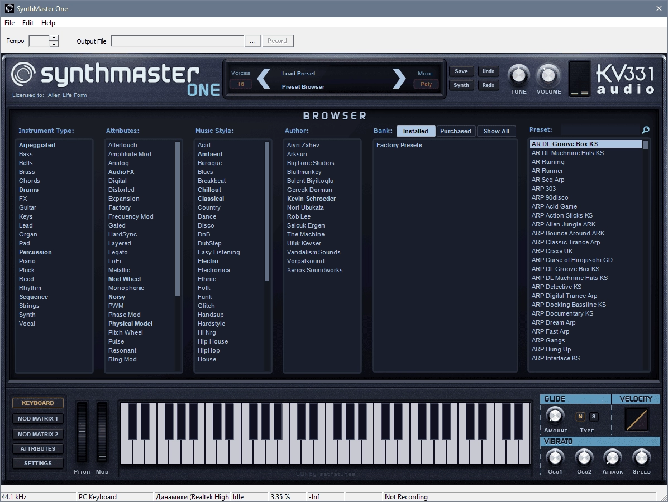Viewport: 668px width, 502px height.
Task: Open the Edit menu
Action: (28, 22)
